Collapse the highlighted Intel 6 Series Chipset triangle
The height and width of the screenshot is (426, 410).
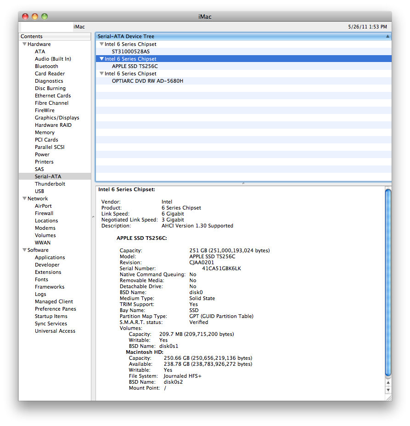tap(101, 59)
